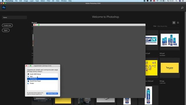Open the Select menu
This screenshot has height=105, width=186.
tap(43, 1)
